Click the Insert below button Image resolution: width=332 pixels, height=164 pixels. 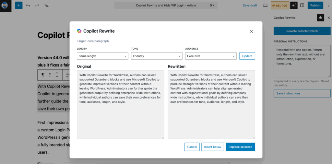click(x=213, y=147)
